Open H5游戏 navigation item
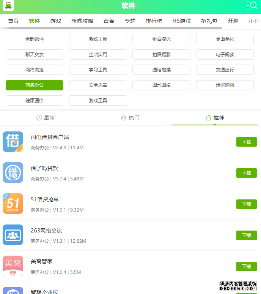This screenshot has width=261, height=294. coord(182,21)
